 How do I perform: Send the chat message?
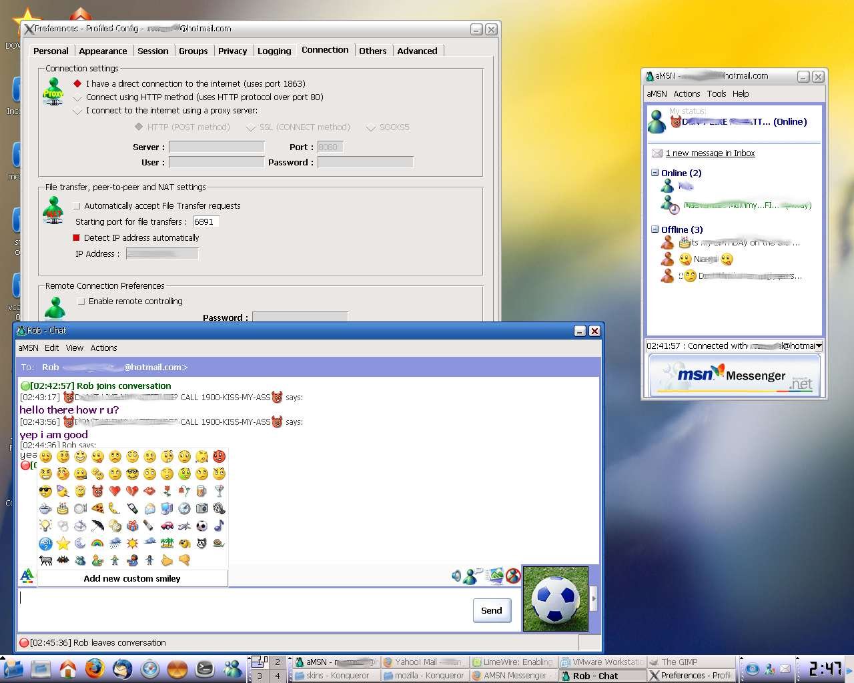pos(492,610)
